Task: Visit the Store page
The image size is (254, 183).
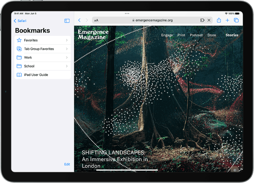Action: click(212, 35)
